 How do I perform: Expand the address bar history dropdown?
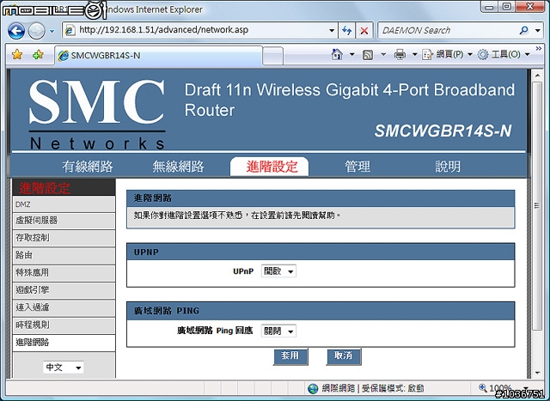332,31
